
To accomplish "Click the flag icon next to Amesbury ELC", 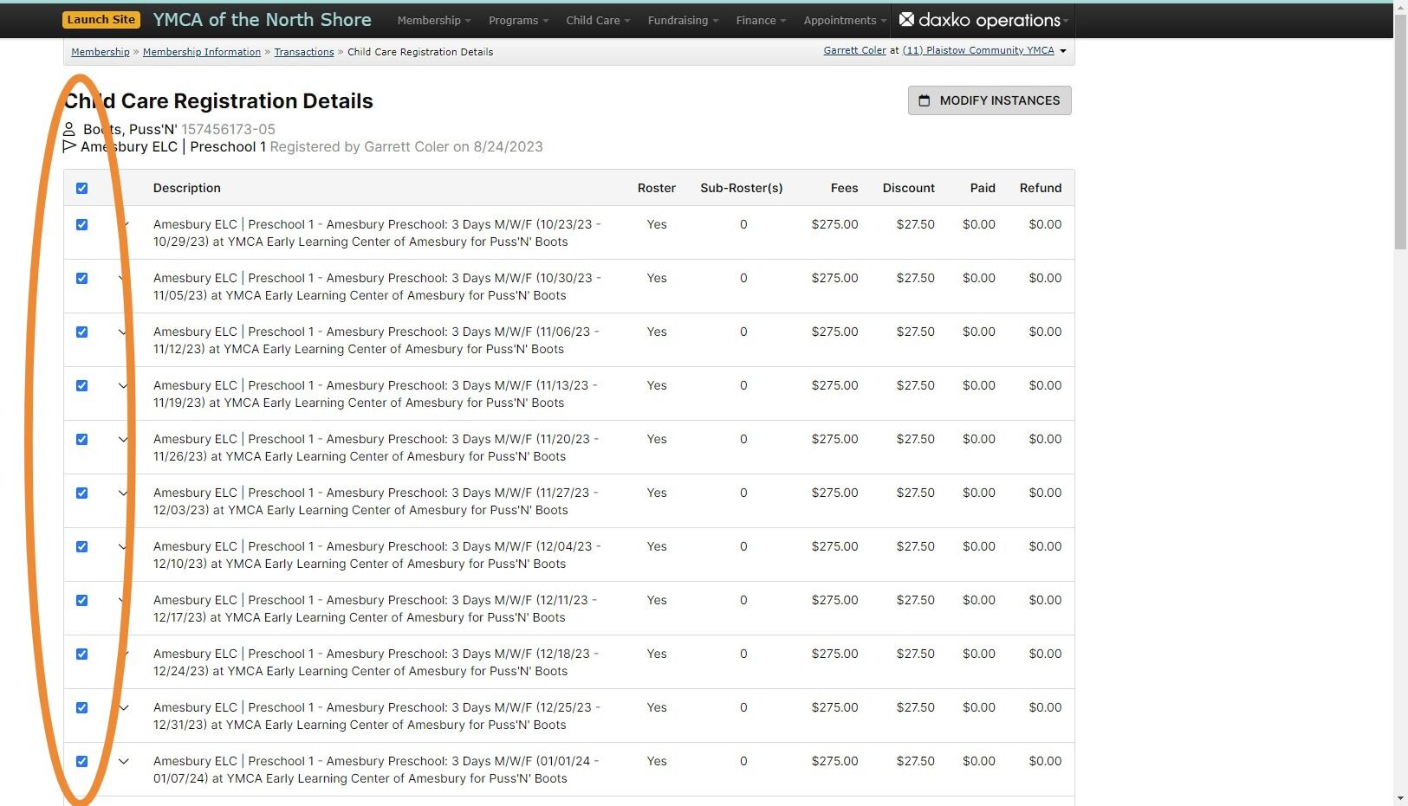I will tap(69, 146).
